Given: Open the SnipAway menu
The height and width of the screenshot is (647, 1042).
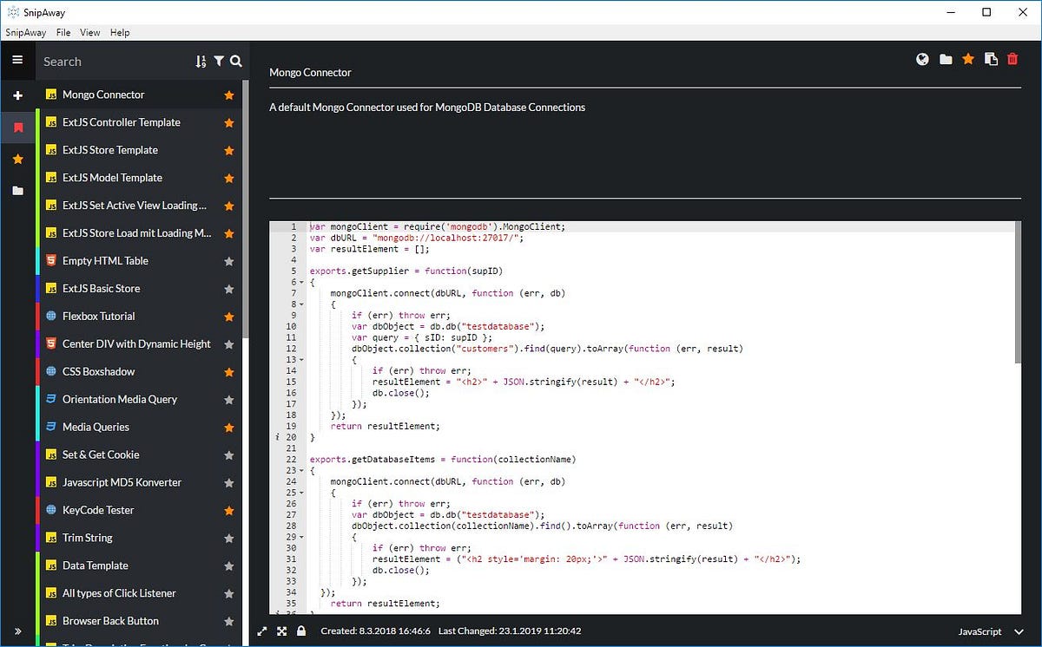Looking at the screenshot, I should 25,32.
